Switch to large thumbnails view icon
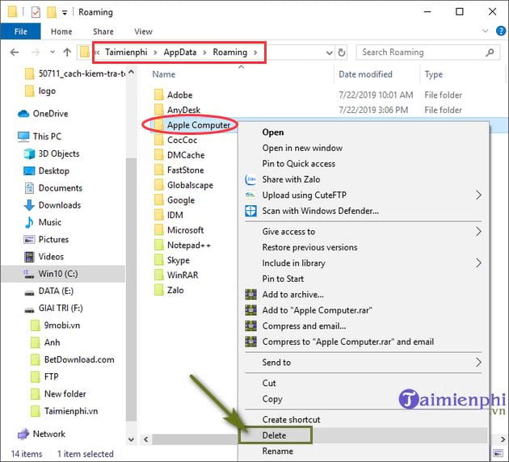 (498, 453)
